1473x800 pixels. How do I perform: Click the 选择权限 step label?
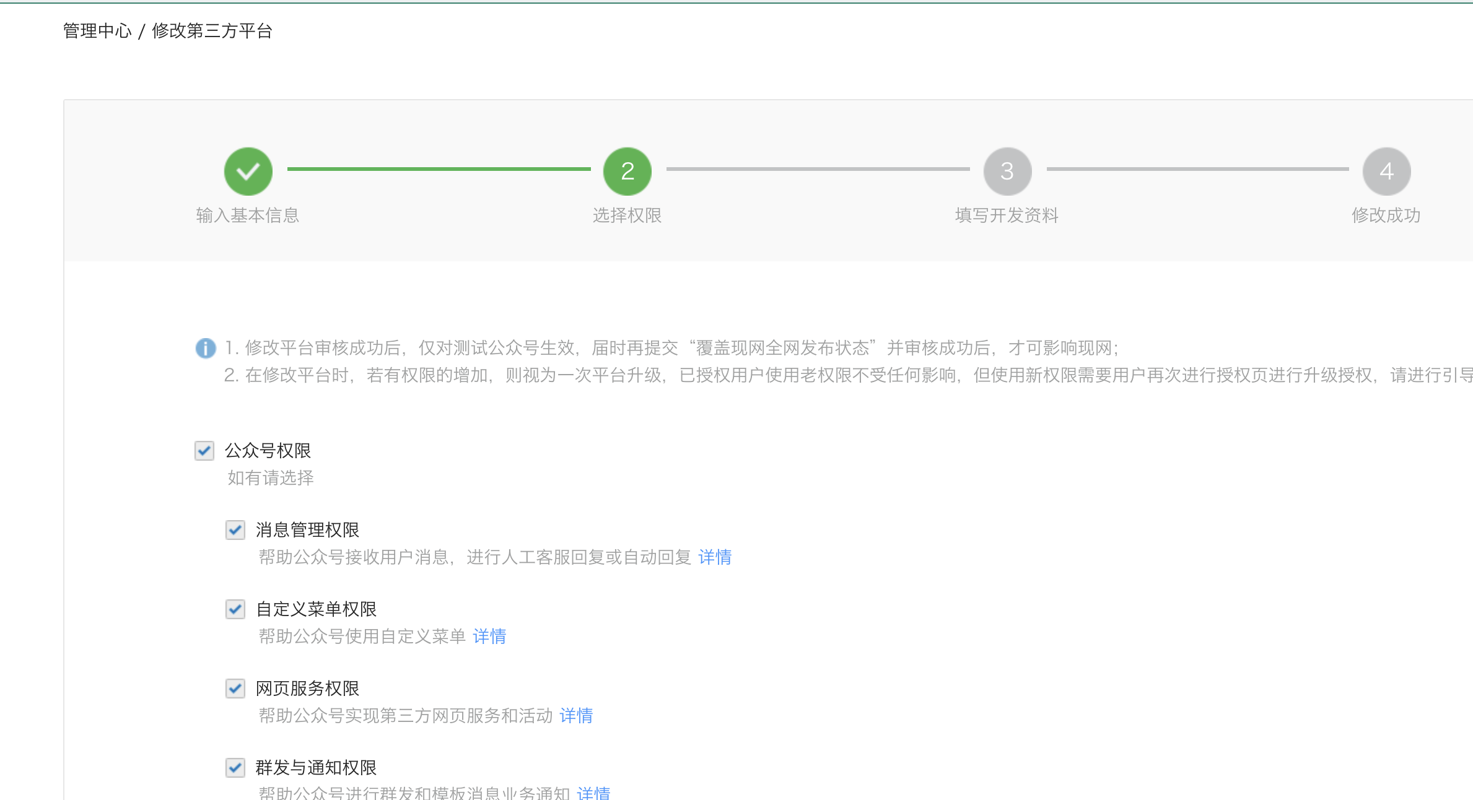click(627, 215)
